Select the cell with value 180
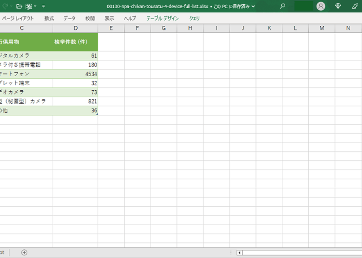This screenshot has height=258, width=362. (x=76, y=65)
